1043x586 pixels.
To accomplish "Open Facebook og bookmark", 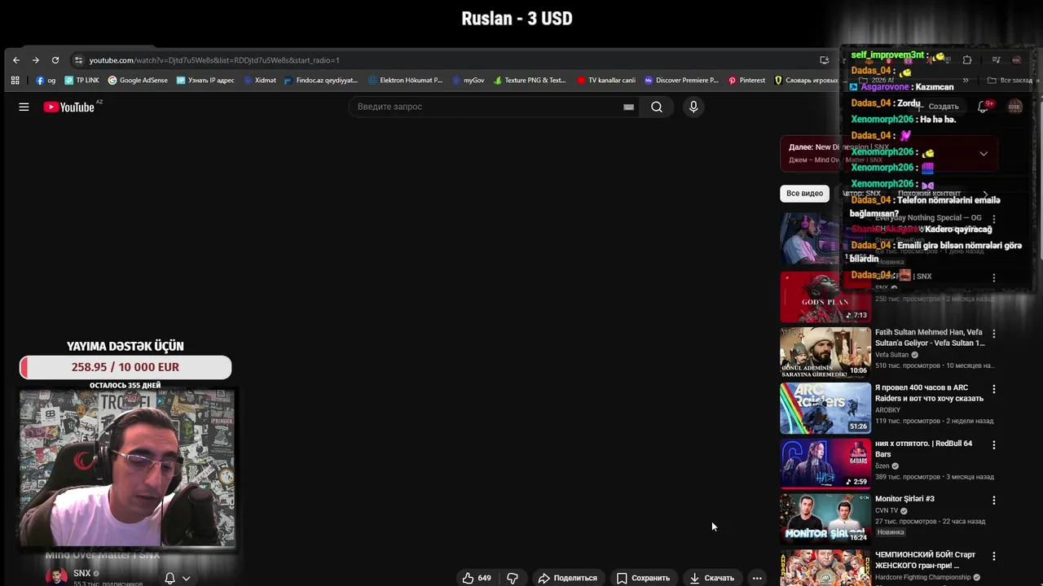I will click(46, 81).
